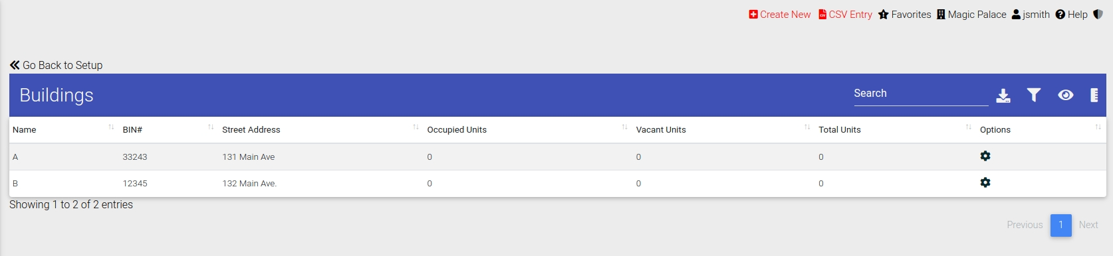Click the shield icon in the top bar
Screen dimensions: 1113x256
[1098, 14]
